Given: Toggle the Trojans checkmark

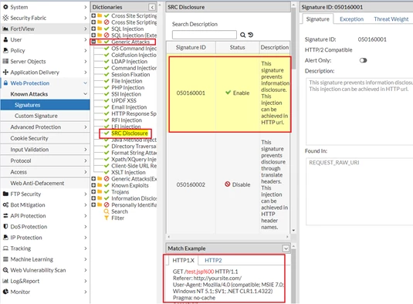Looking at the screenshot, I should pyautogui.click(x=107, y=192).
